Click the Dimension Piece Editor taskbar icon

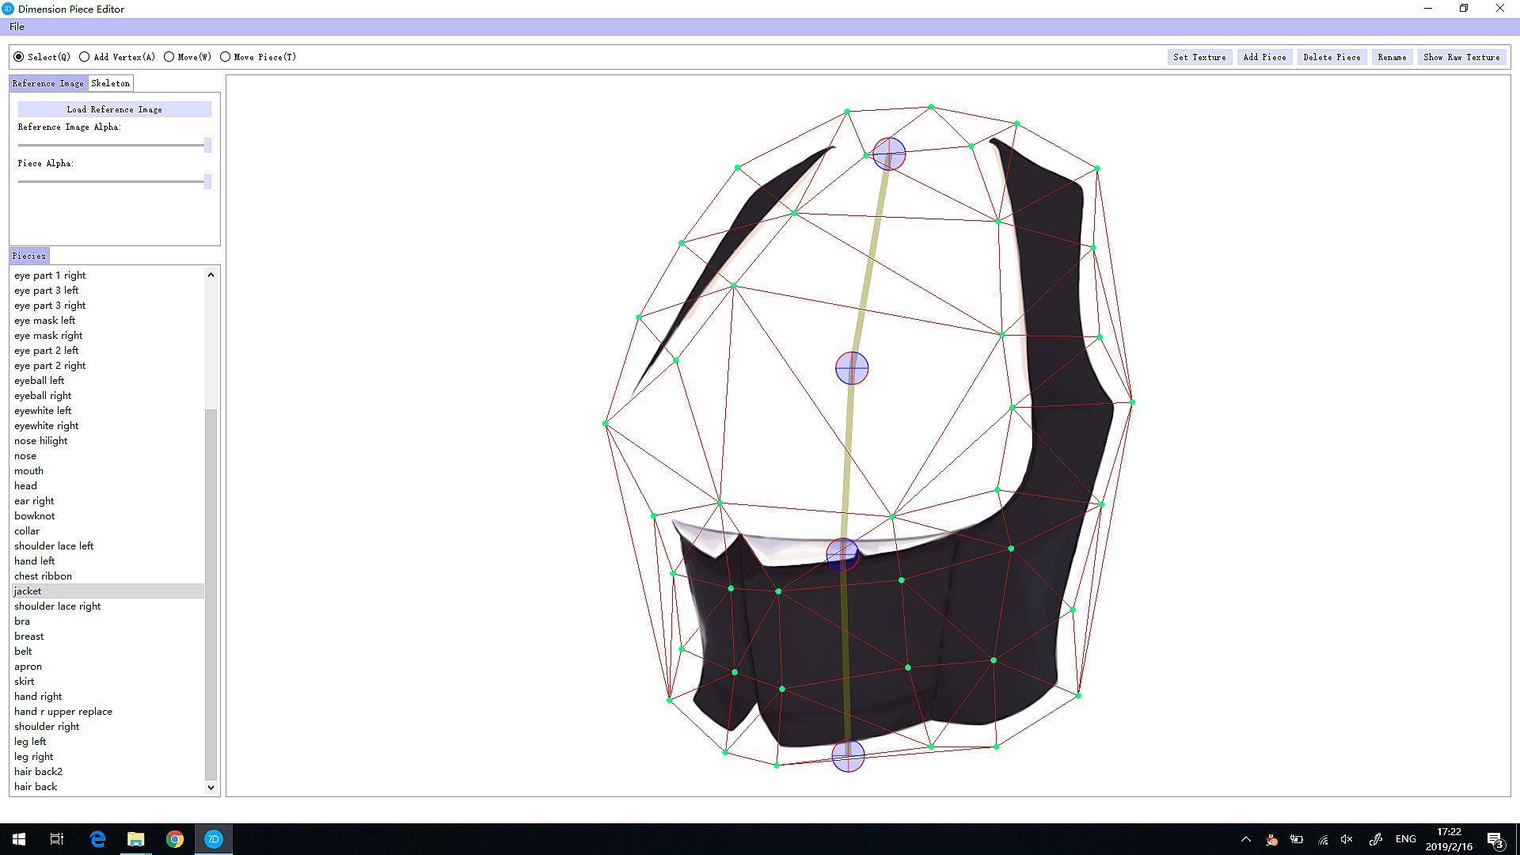[214, 839]
